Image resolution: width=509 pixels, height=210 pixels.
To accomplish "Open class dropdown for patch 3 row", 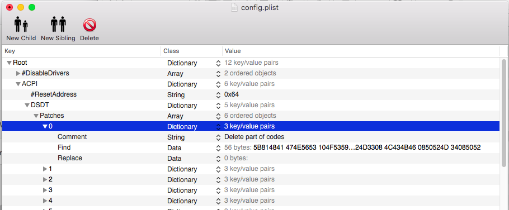I will tap(218, 190).
